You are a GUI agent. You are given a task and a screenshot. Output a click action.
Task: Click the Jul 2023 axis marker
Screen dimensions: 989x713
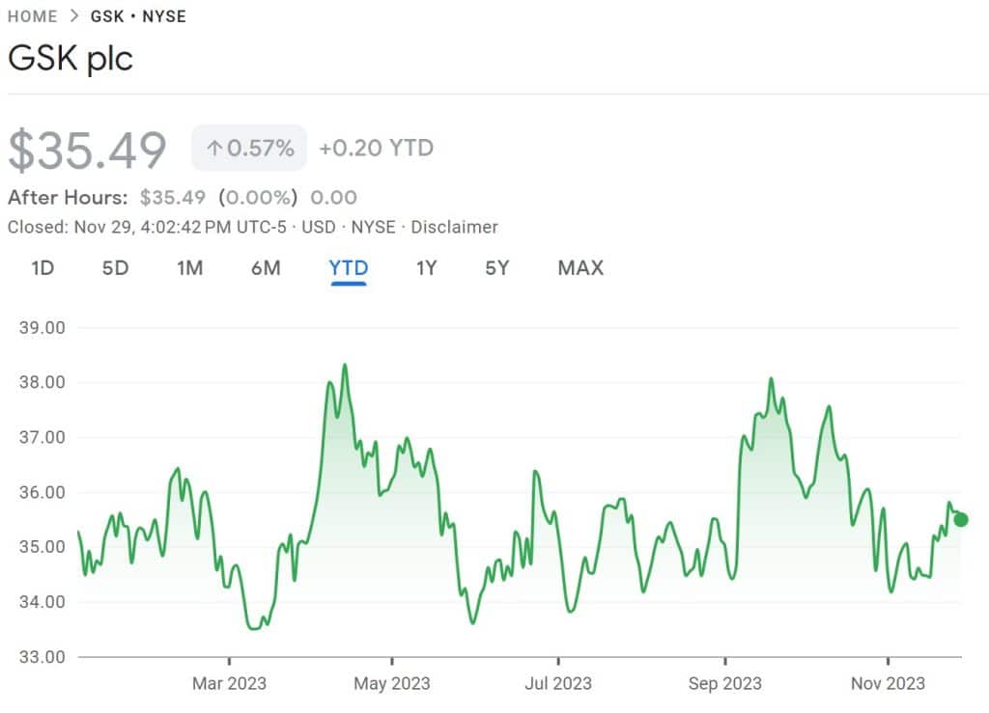tap(558, 683)
